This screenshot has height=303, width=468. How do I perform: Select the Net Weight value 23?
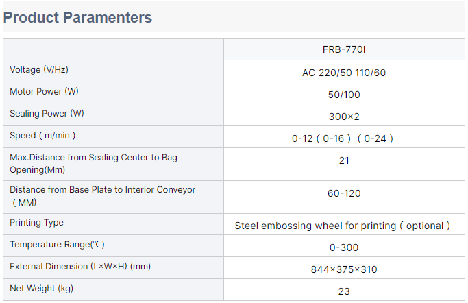point(344,291)
